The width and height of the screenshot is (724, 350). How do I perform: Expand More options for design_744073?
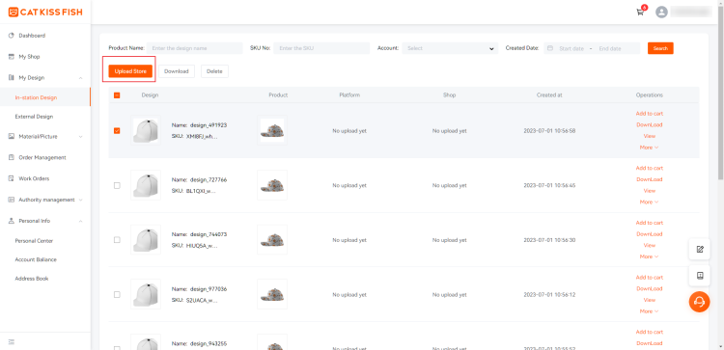649,256
